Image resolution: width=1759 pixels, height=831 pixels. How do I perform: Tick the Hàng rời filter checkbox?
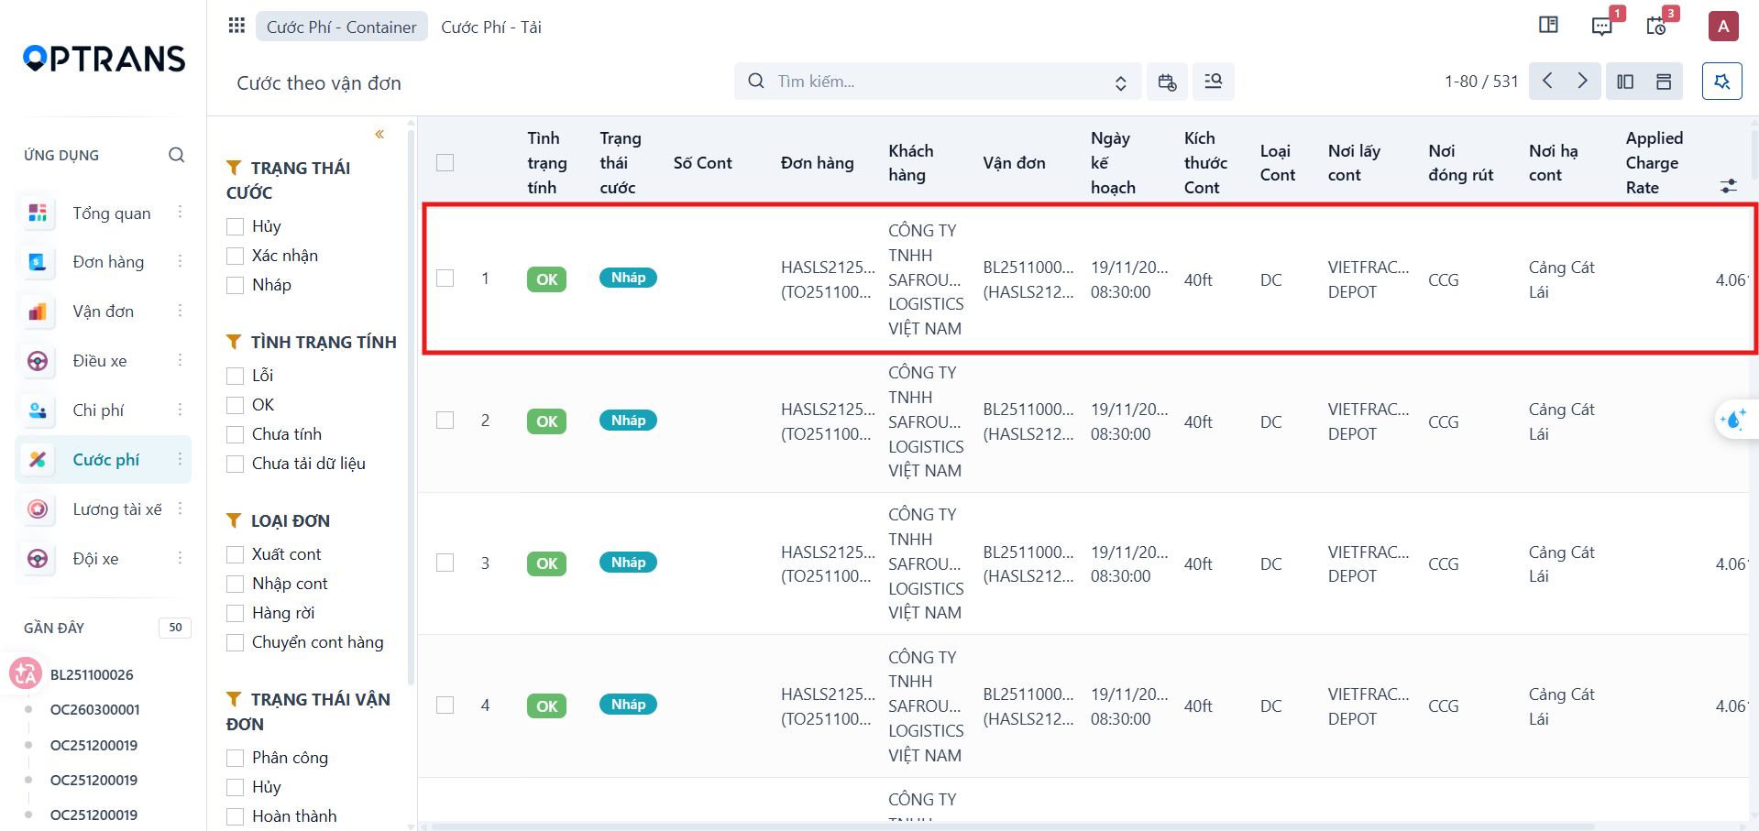(236, 613)
